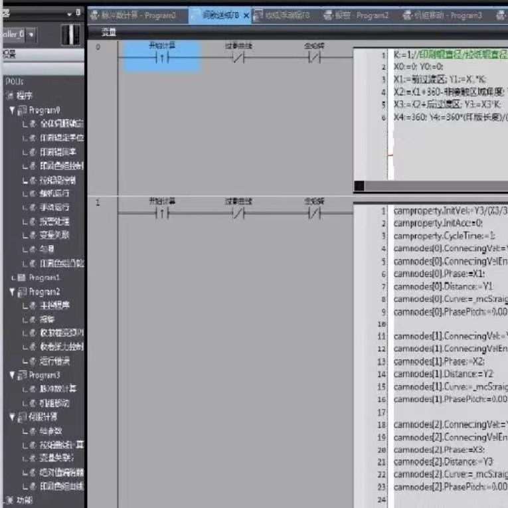Open the 整机运行 section in Program0
Viewport: 508px width, 508px height.
54,193
